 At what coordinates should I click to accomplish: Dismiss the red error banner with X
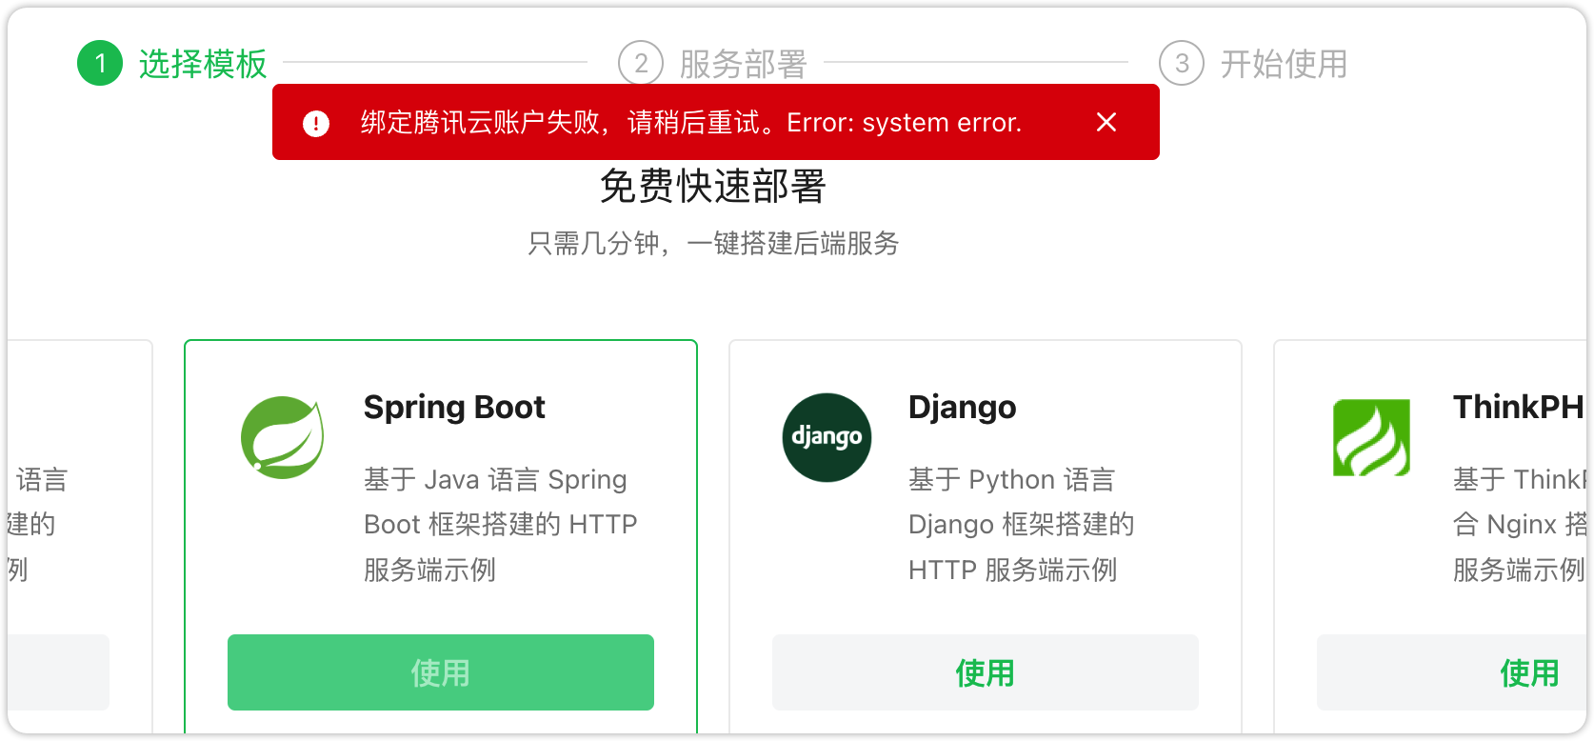[x=1106, y=122]
